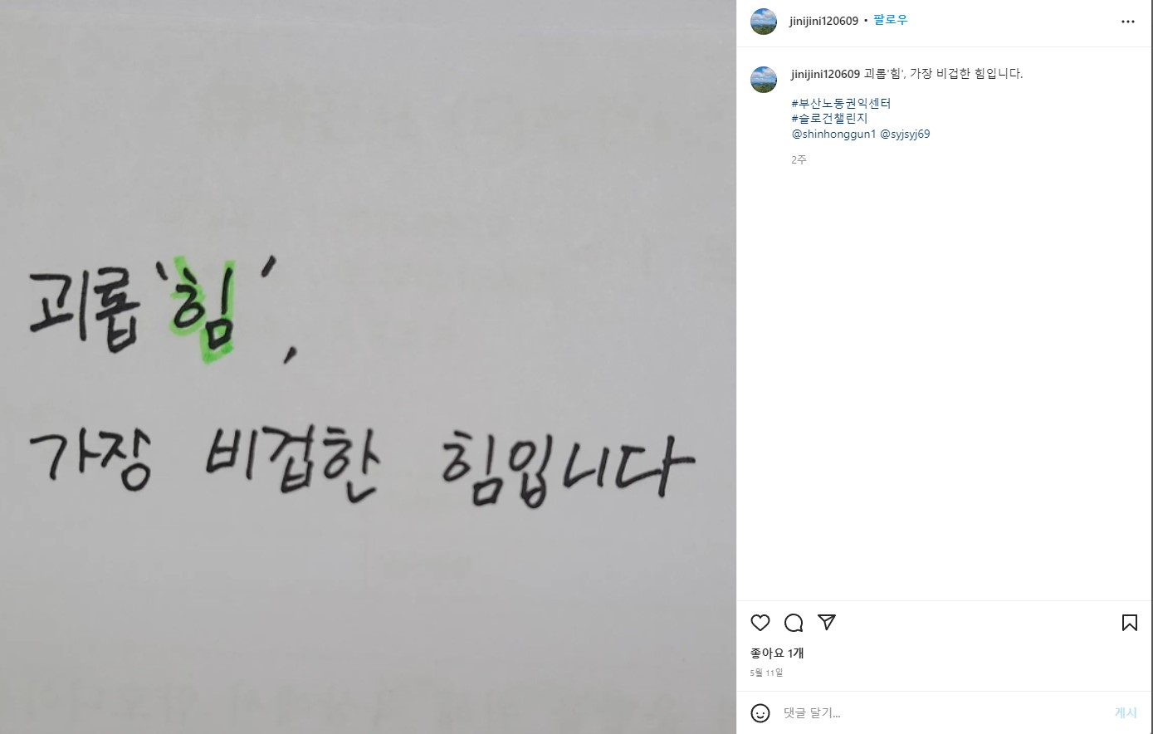Open comments with the speech bubble icon
Screen dimensions: 1153x734
point(794,623)
